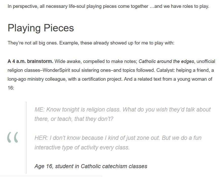Click the phrase 'there, or teach, that they don't?'
Image resolution: width=222 pixels, height=177 pixels.
74,119
